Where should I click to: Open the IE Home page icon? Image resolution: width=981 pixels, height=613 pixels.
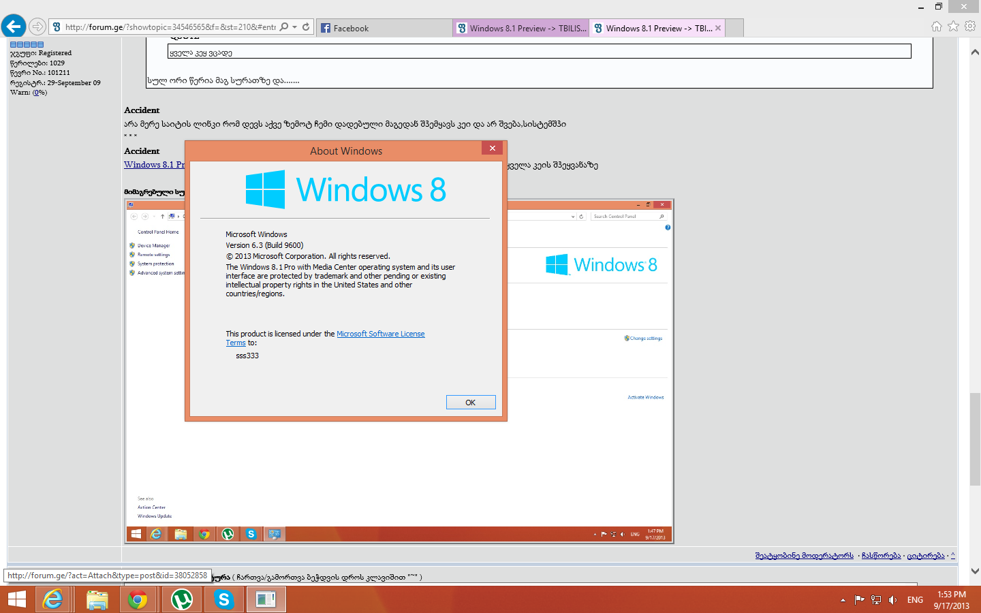[937, 27]
